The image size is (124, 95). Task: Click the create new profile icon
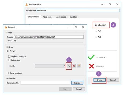coord(78,66)
